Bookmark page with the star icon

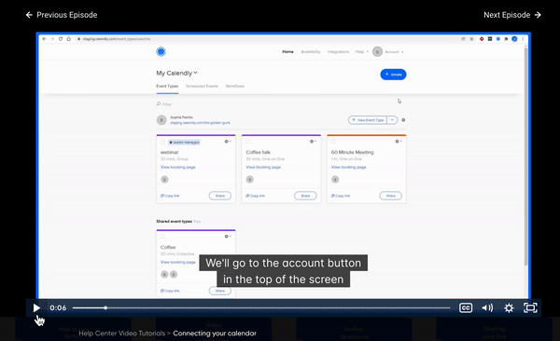pos(471,39)
